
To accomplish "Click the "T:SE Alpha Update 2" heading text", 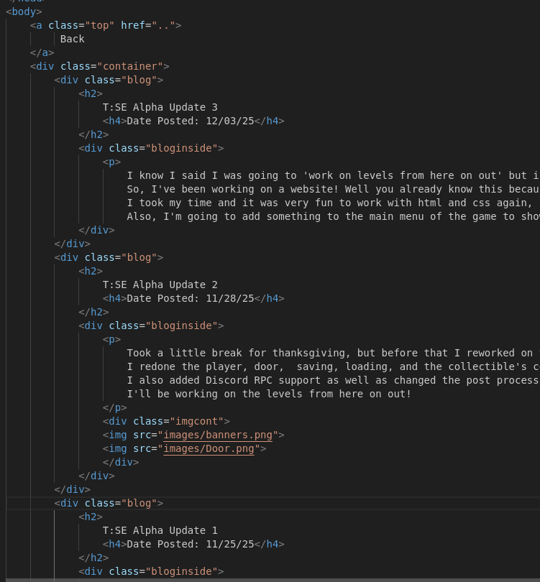I will coord(160,285).
